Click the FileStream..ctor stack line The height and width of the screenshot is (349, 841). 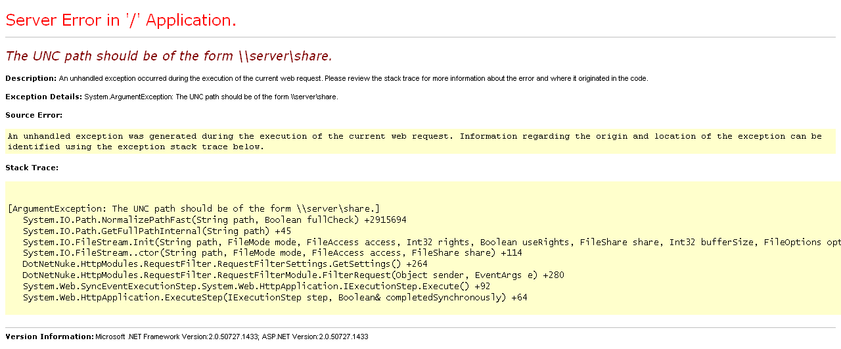click(x=272, y=253)
